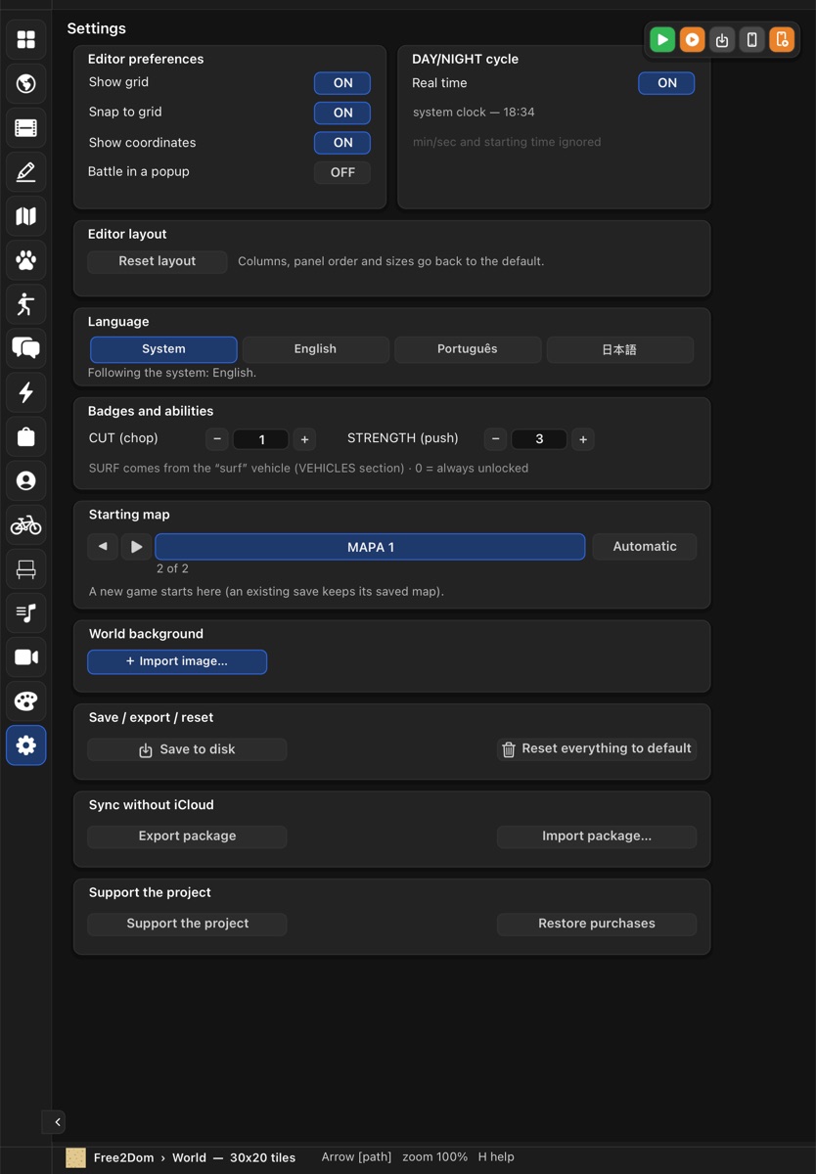This screenshot has height=1174, width=816.
Task: Click the Save to disk button
Action: 187,749
